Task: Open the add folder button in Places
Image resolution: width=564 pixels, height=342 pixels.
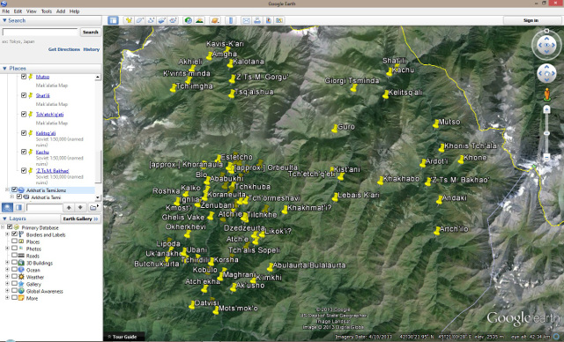Action: click(x=93, y=207)
